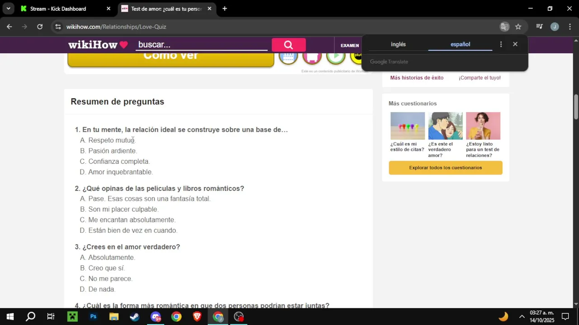Switch to the Test de amor tab
The image size is (579, 325).
165,9
